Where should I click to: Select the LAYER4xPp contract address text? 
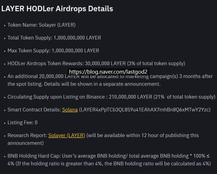(x=145, y=110)
